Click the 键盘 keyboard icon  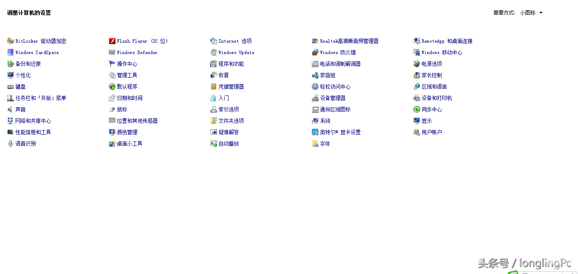[x=11, y=87]
